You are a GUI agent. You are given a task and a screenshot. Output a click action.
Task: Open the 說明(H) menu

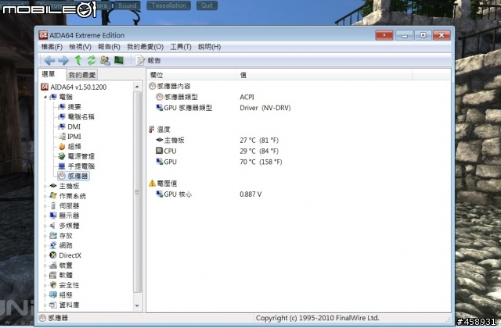(209, 47)
